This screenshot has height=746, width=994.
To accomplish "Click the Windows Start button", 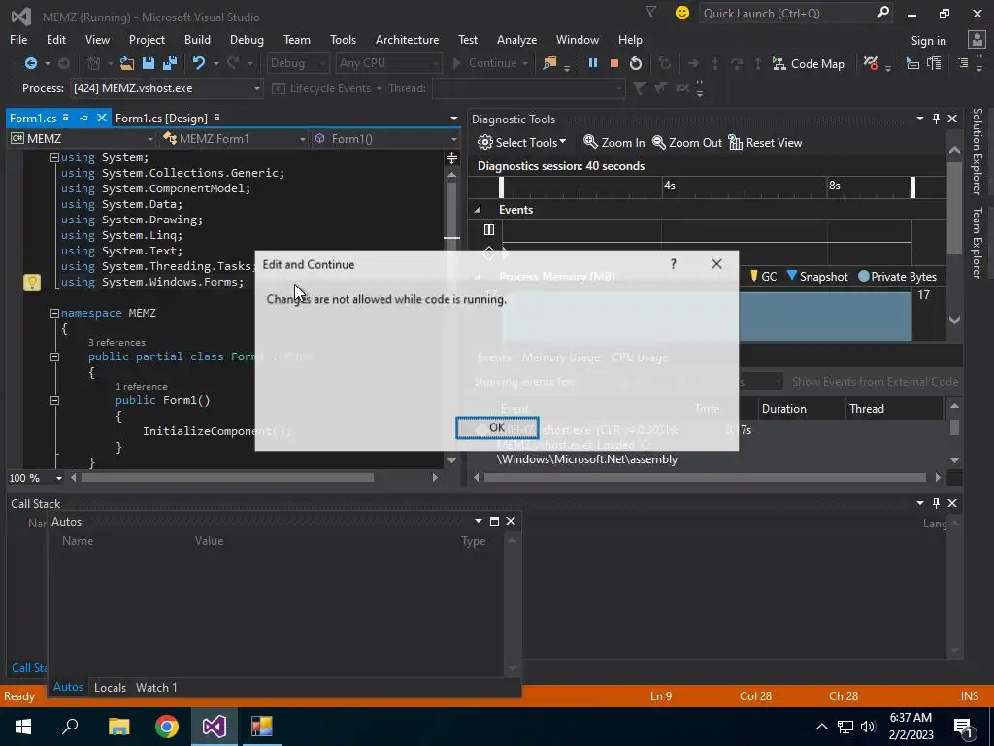I will point(23,727).
